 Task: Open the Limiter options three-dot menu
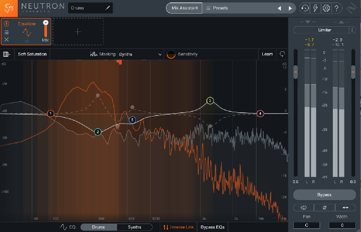[x=352, y=30]
